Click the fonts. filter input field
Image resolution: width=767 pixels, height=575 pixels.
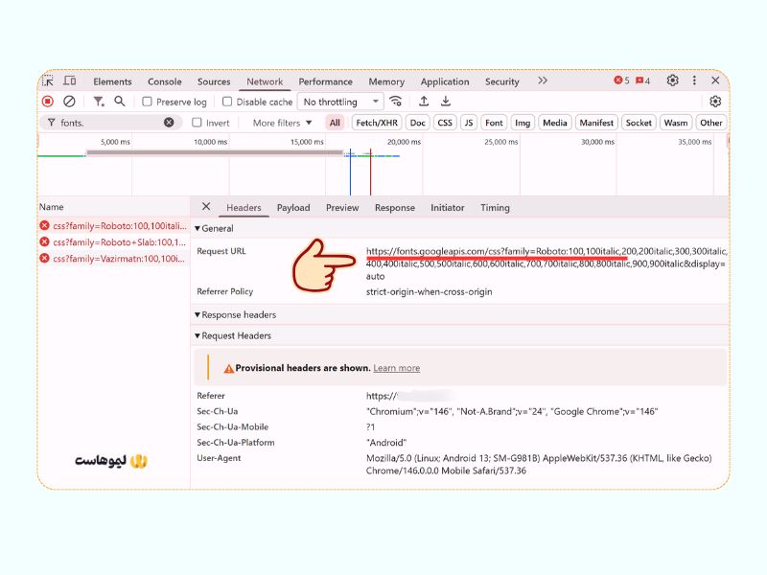[x=107, y=123]
